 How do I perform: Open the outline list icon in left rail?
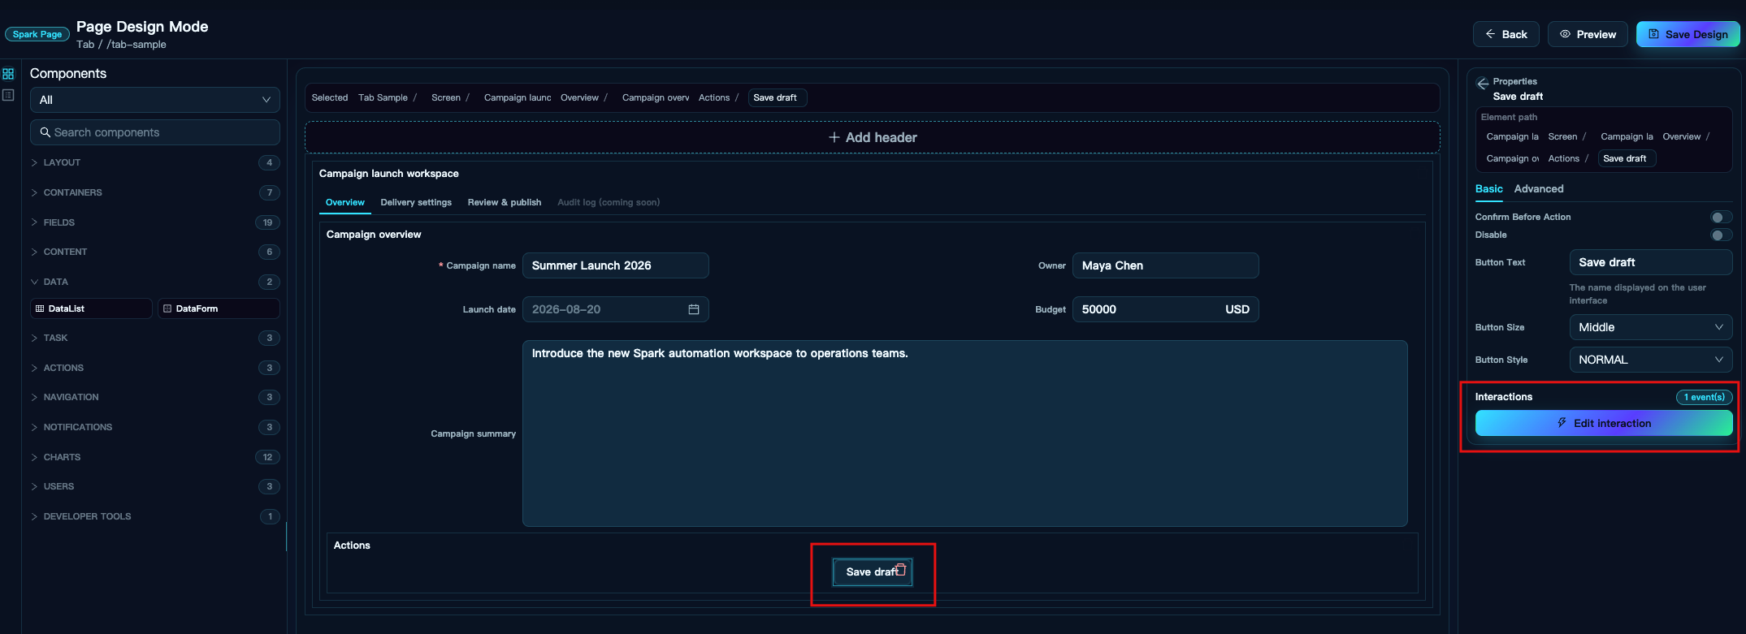pos(8,95)
